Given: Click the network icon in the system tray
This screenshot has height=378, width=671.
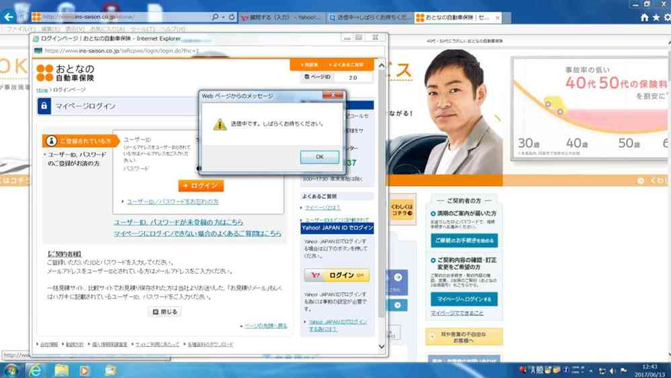Looking at the screenshot, I should [602, 371].
